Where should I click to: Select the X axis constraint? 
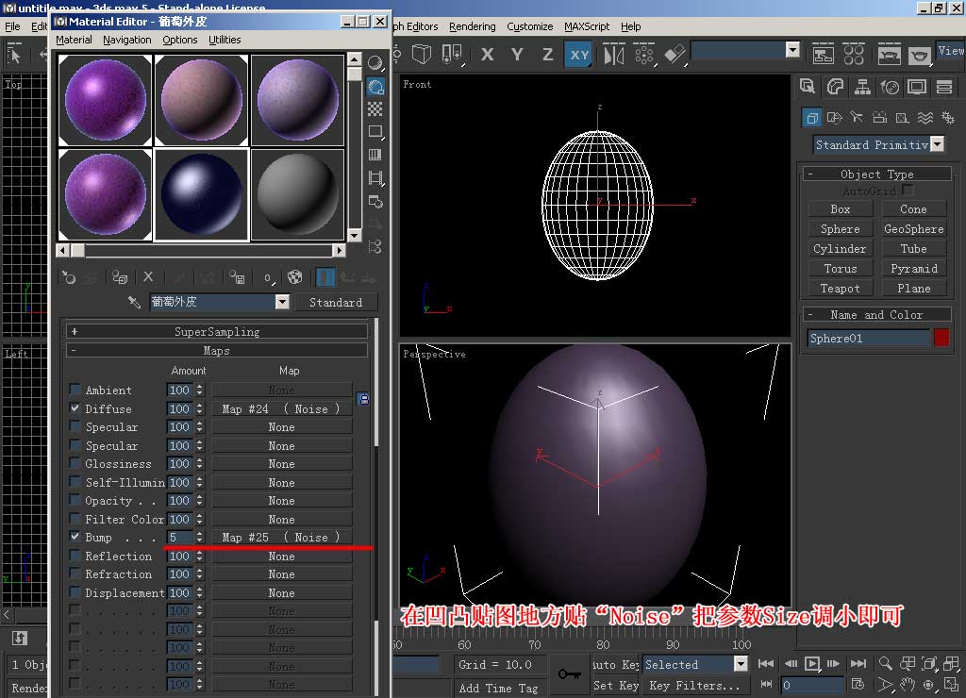pyautogui.click(x=487, y=54)
